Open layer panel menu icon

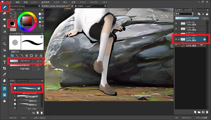[207, 10]
